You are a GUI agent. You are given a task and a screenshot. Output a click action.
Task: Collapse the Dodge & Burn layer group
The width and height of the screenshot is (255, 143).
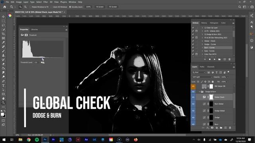click(200, 92)
